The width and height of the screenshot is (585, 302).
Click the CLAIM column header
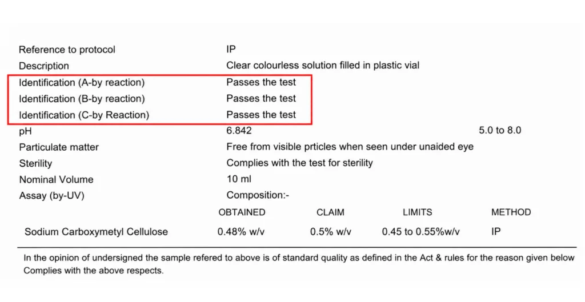click(331, 212)
